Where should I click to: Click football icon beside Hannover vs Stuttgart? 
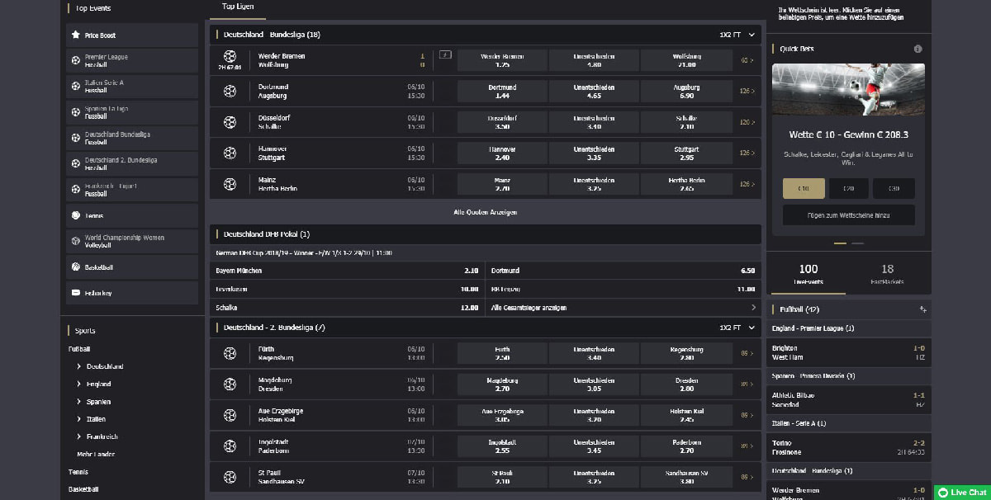click(x=230, y=153)
